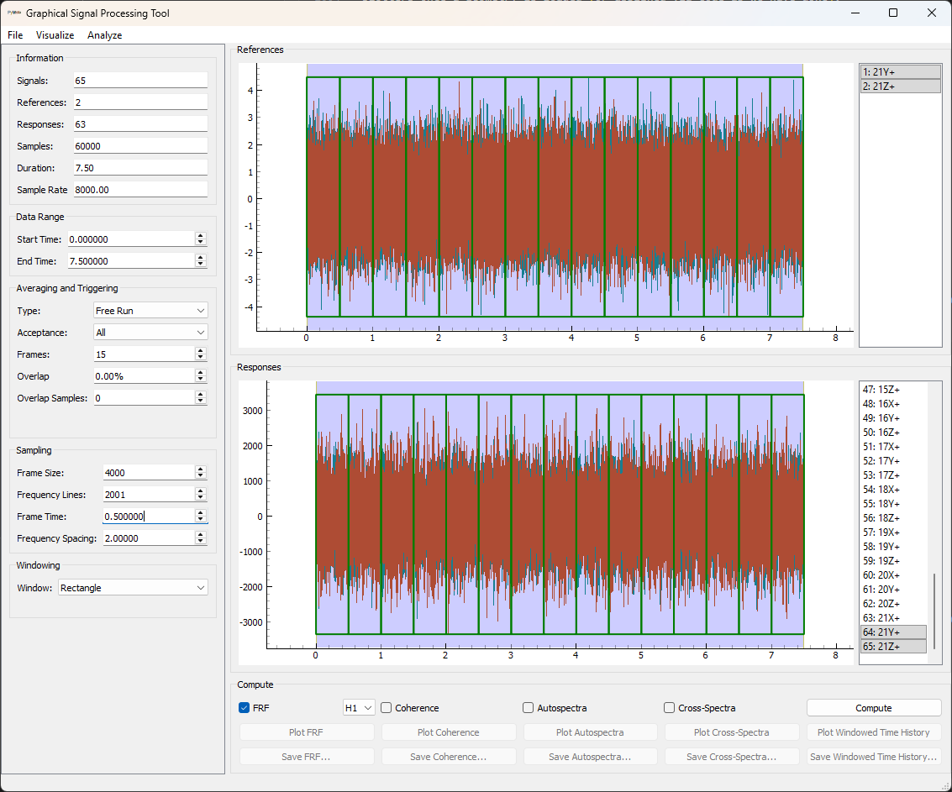Open the Window dropdown showing Rectangle
The height and width of the screenshot is (792, 952).
coord(132,587)
